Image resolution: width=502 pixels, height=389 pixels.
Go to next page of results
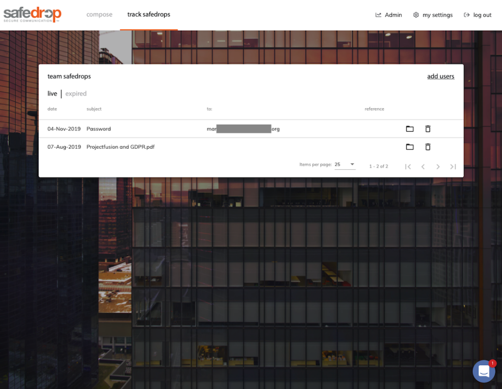click(x=438, y=167)
